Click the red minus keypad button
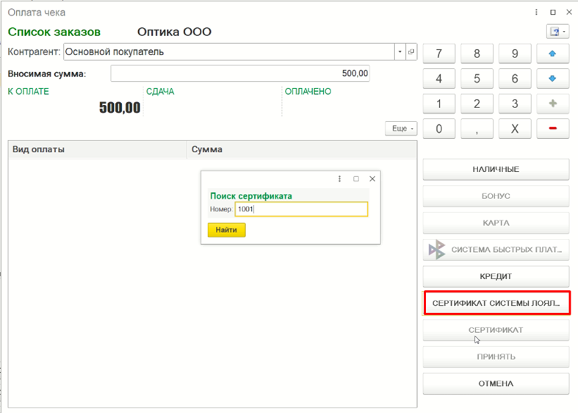The image size is (578, 413). coord(552,129)
